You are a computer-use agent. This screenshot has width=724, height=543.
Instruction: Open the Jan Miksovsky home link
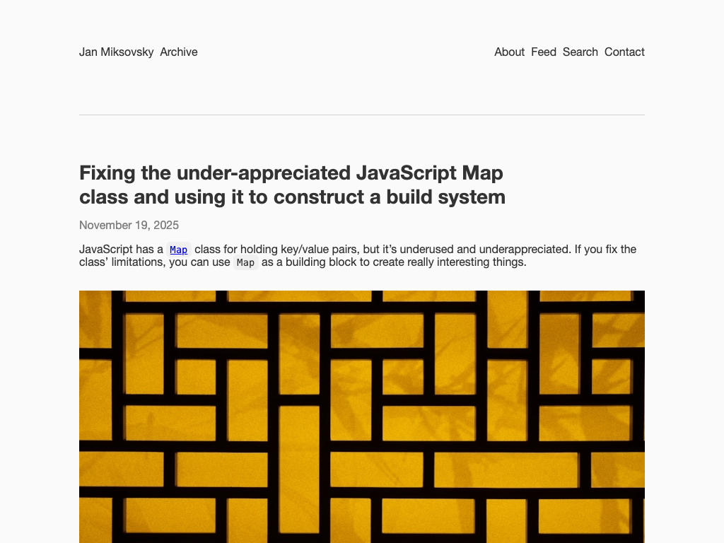(117, 52)
